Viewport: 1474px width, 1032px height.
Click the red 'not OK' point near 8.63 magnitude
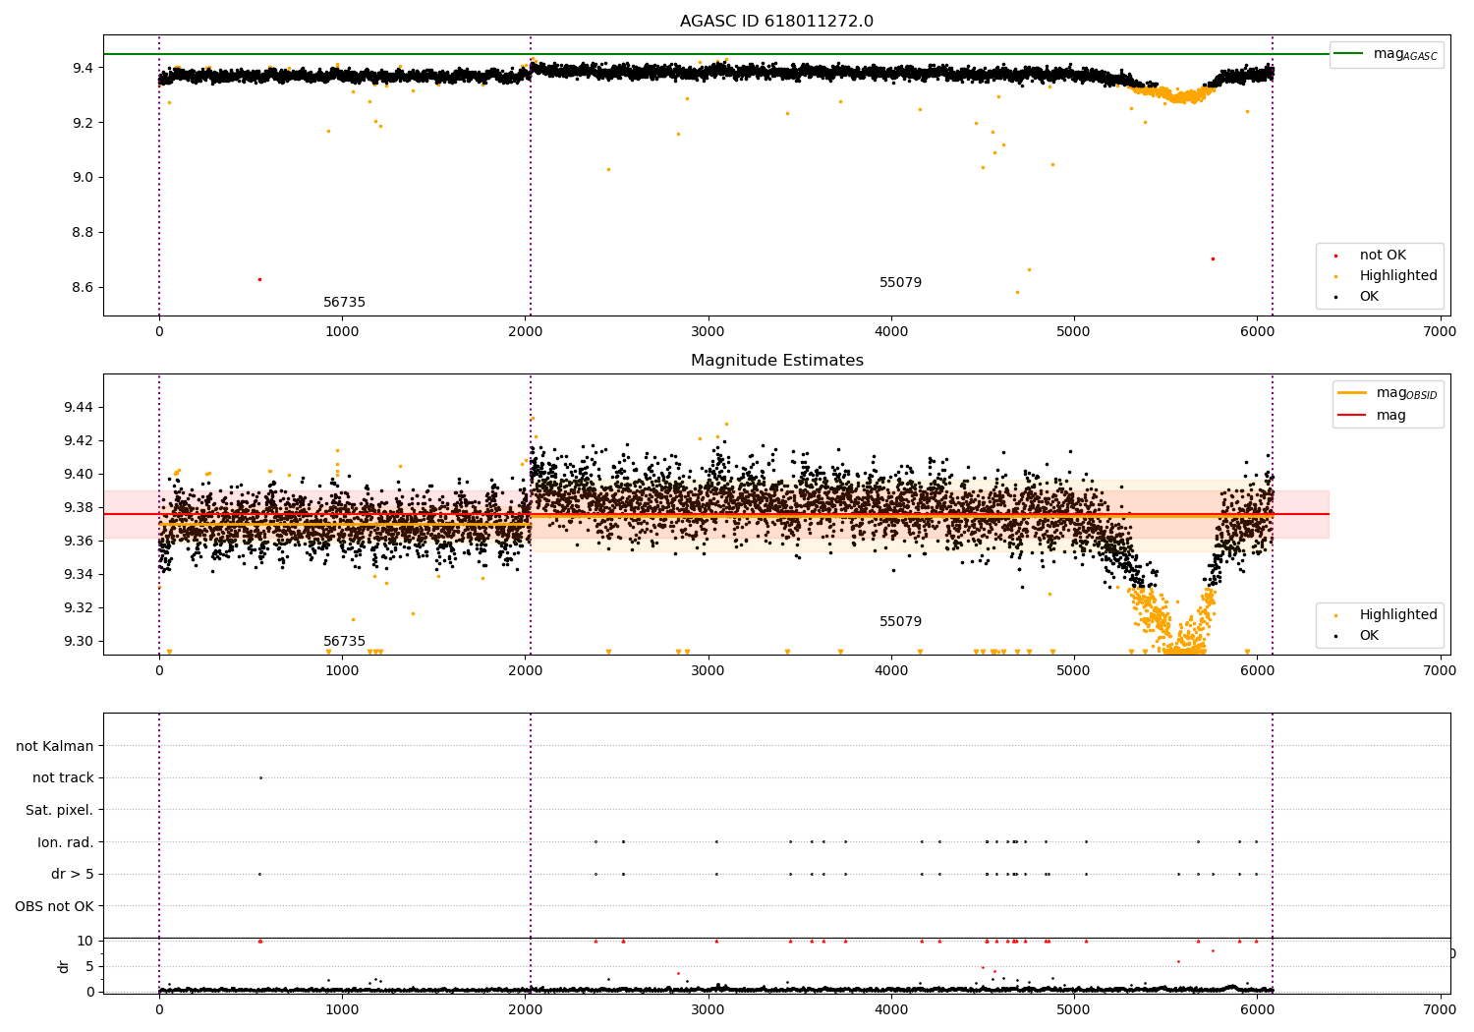tap(259, 279)
